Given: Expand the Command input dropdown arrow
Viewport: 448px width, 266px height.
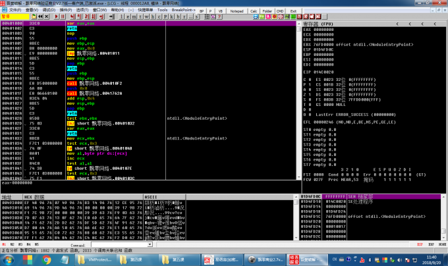Looking at the screenshot, I should (150, 244).
